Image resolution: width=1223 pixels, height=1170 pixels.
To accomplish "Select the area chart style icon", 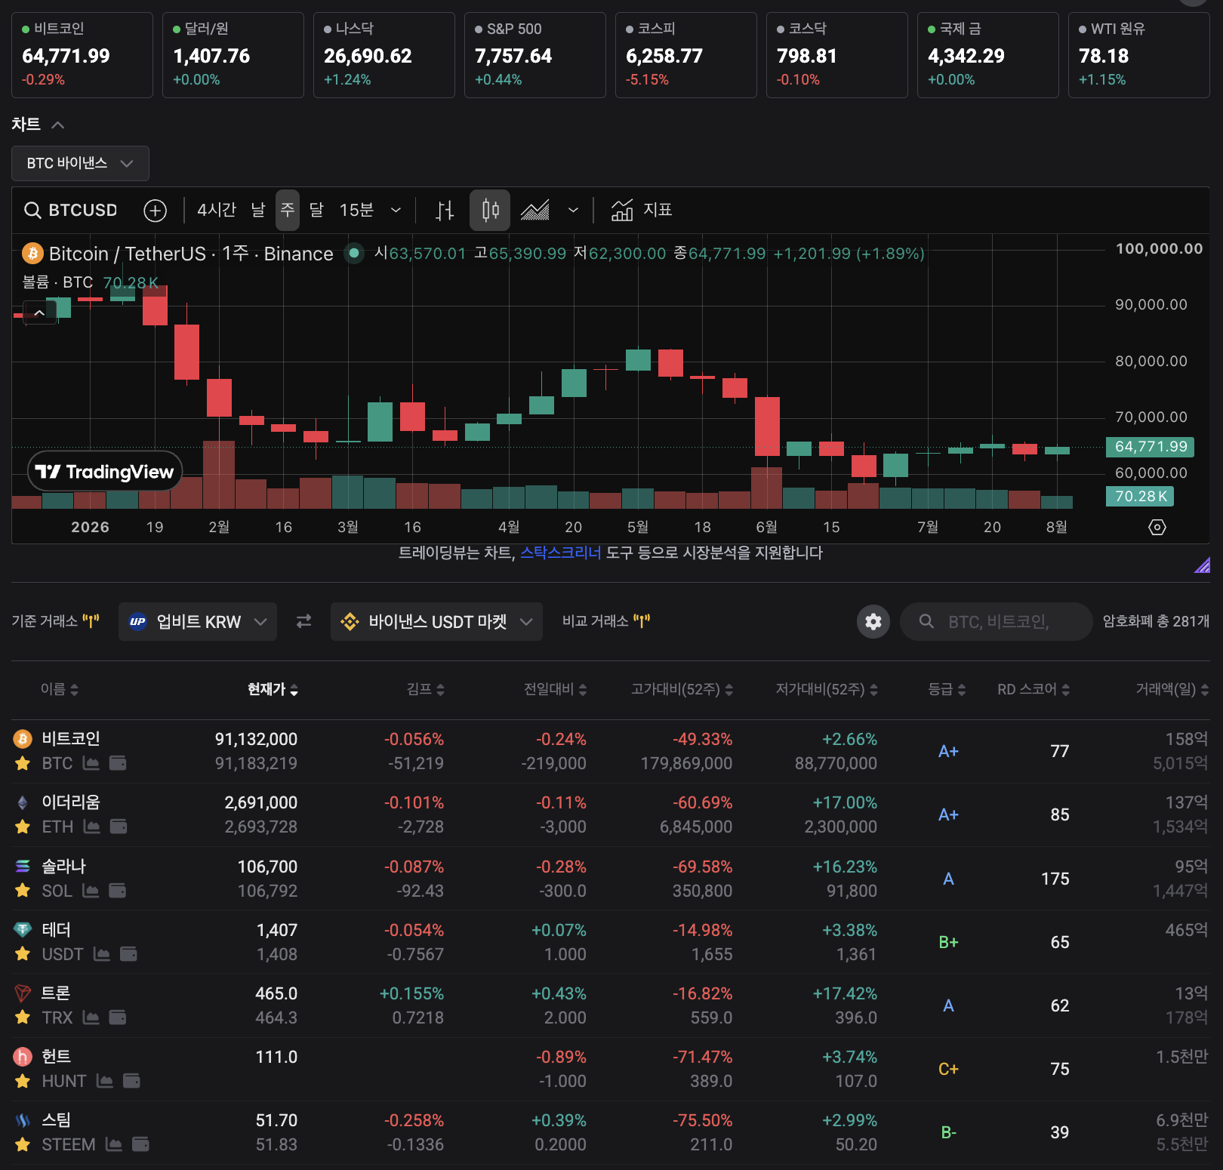I will coord(534,211).
